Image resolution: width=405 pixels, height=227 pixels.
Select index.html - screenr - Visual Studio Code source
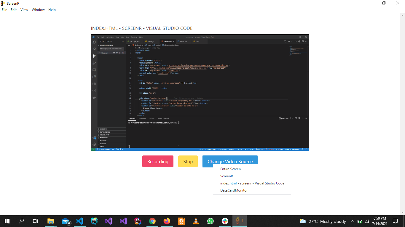tap(252, 183)
